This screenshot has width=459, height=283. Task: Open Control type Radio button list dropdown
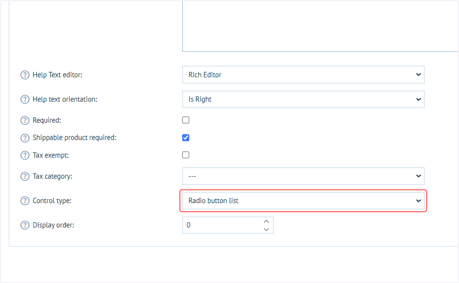303,201
